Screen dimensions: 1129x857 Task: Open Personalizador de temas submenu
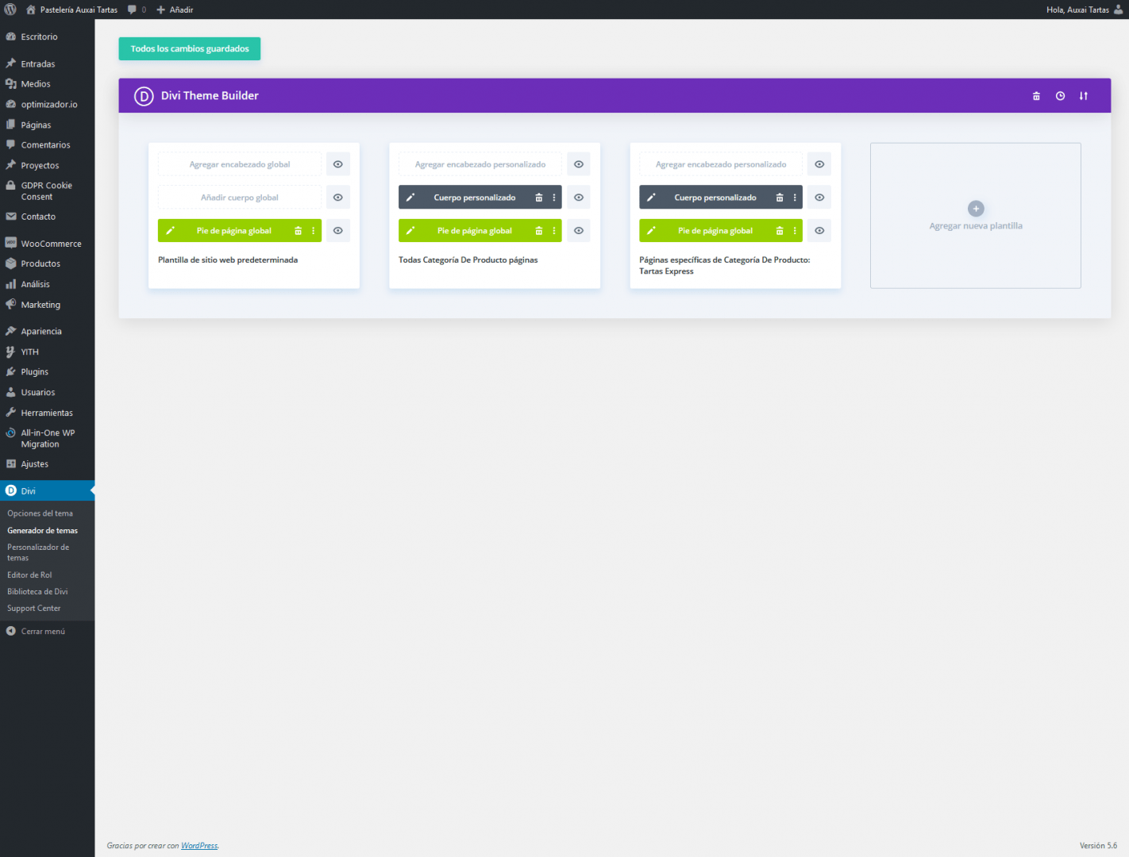pos(38,552)
